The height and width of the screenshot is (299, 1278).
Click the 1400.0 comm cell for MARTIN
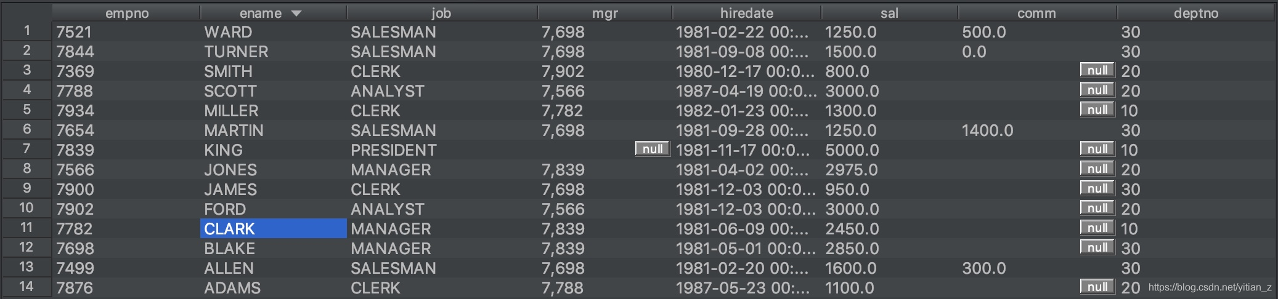tap(1037, 130)
